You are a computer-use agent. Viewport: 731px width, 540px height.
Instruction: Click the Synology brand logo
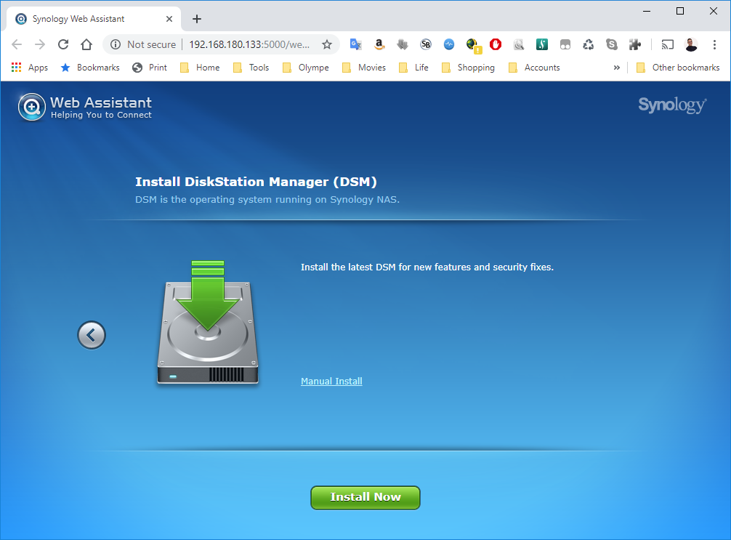(x=672, y=105)
